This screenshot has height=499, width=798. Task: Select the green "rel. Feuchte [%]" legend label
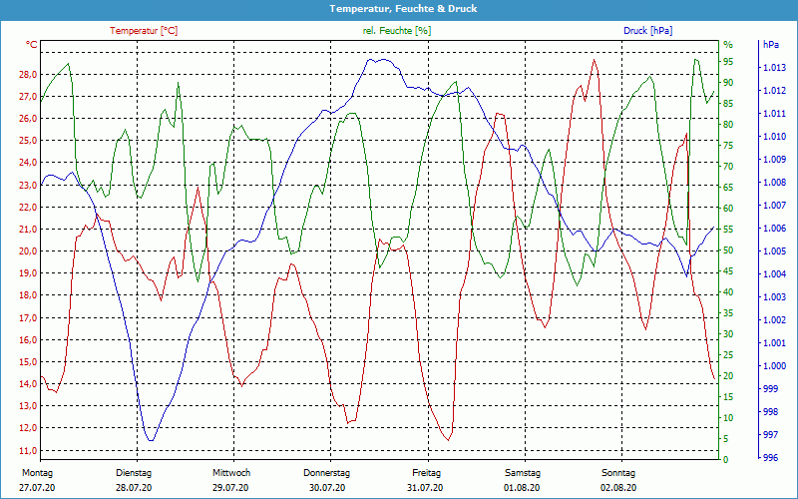[396, 31]
